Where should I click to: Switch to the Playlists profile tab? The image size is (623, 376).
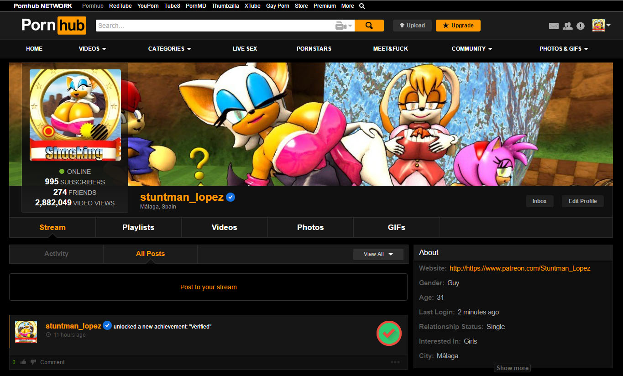point(138,227)
